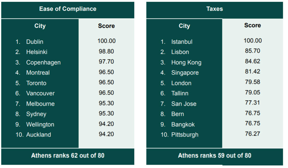Select the Wellington entry
The width and height of the screenshot is (288, 168).
tap(40, 125)
